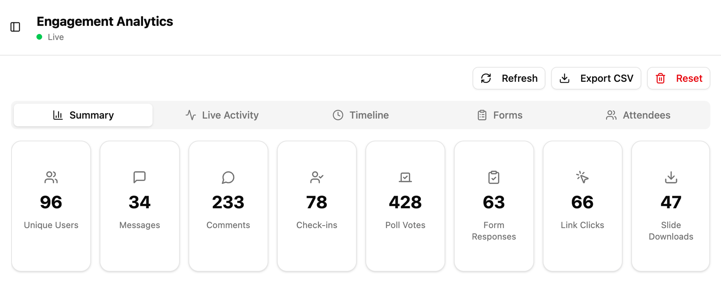Select the Unique Users card icon

coord(51,177)
